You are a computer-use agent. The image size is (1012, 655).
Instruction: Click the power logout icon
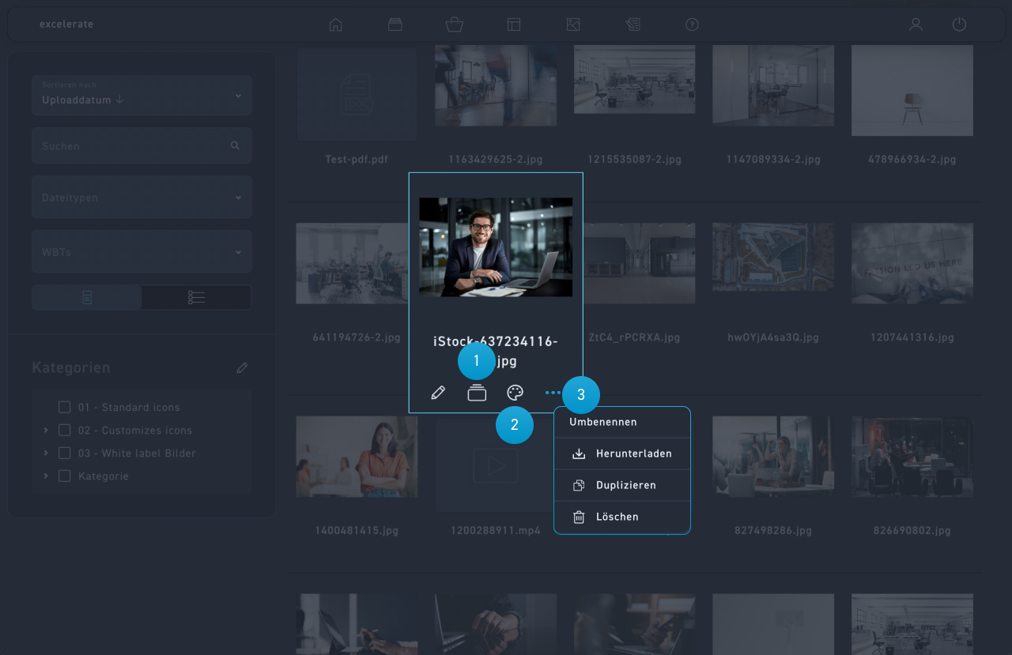959,24
